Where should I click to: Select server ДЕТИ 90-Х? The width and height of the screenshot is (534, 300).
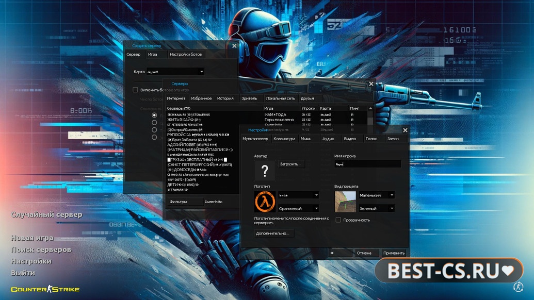point(202,185)
